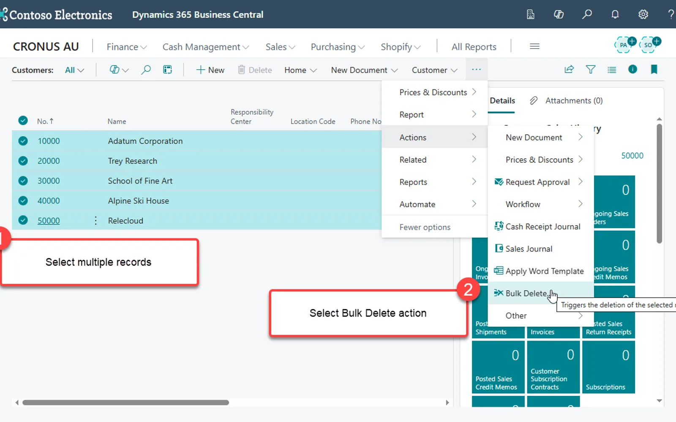Expand the Finance menu
The width and height of the screenshot is (676, 422).
(x=126, y=47)
